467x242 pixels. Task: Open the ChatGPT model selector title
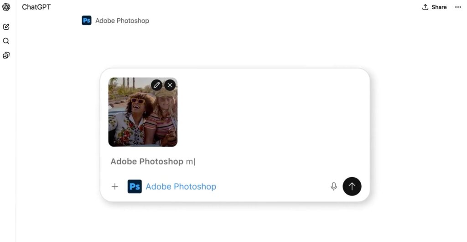point(36,7)
